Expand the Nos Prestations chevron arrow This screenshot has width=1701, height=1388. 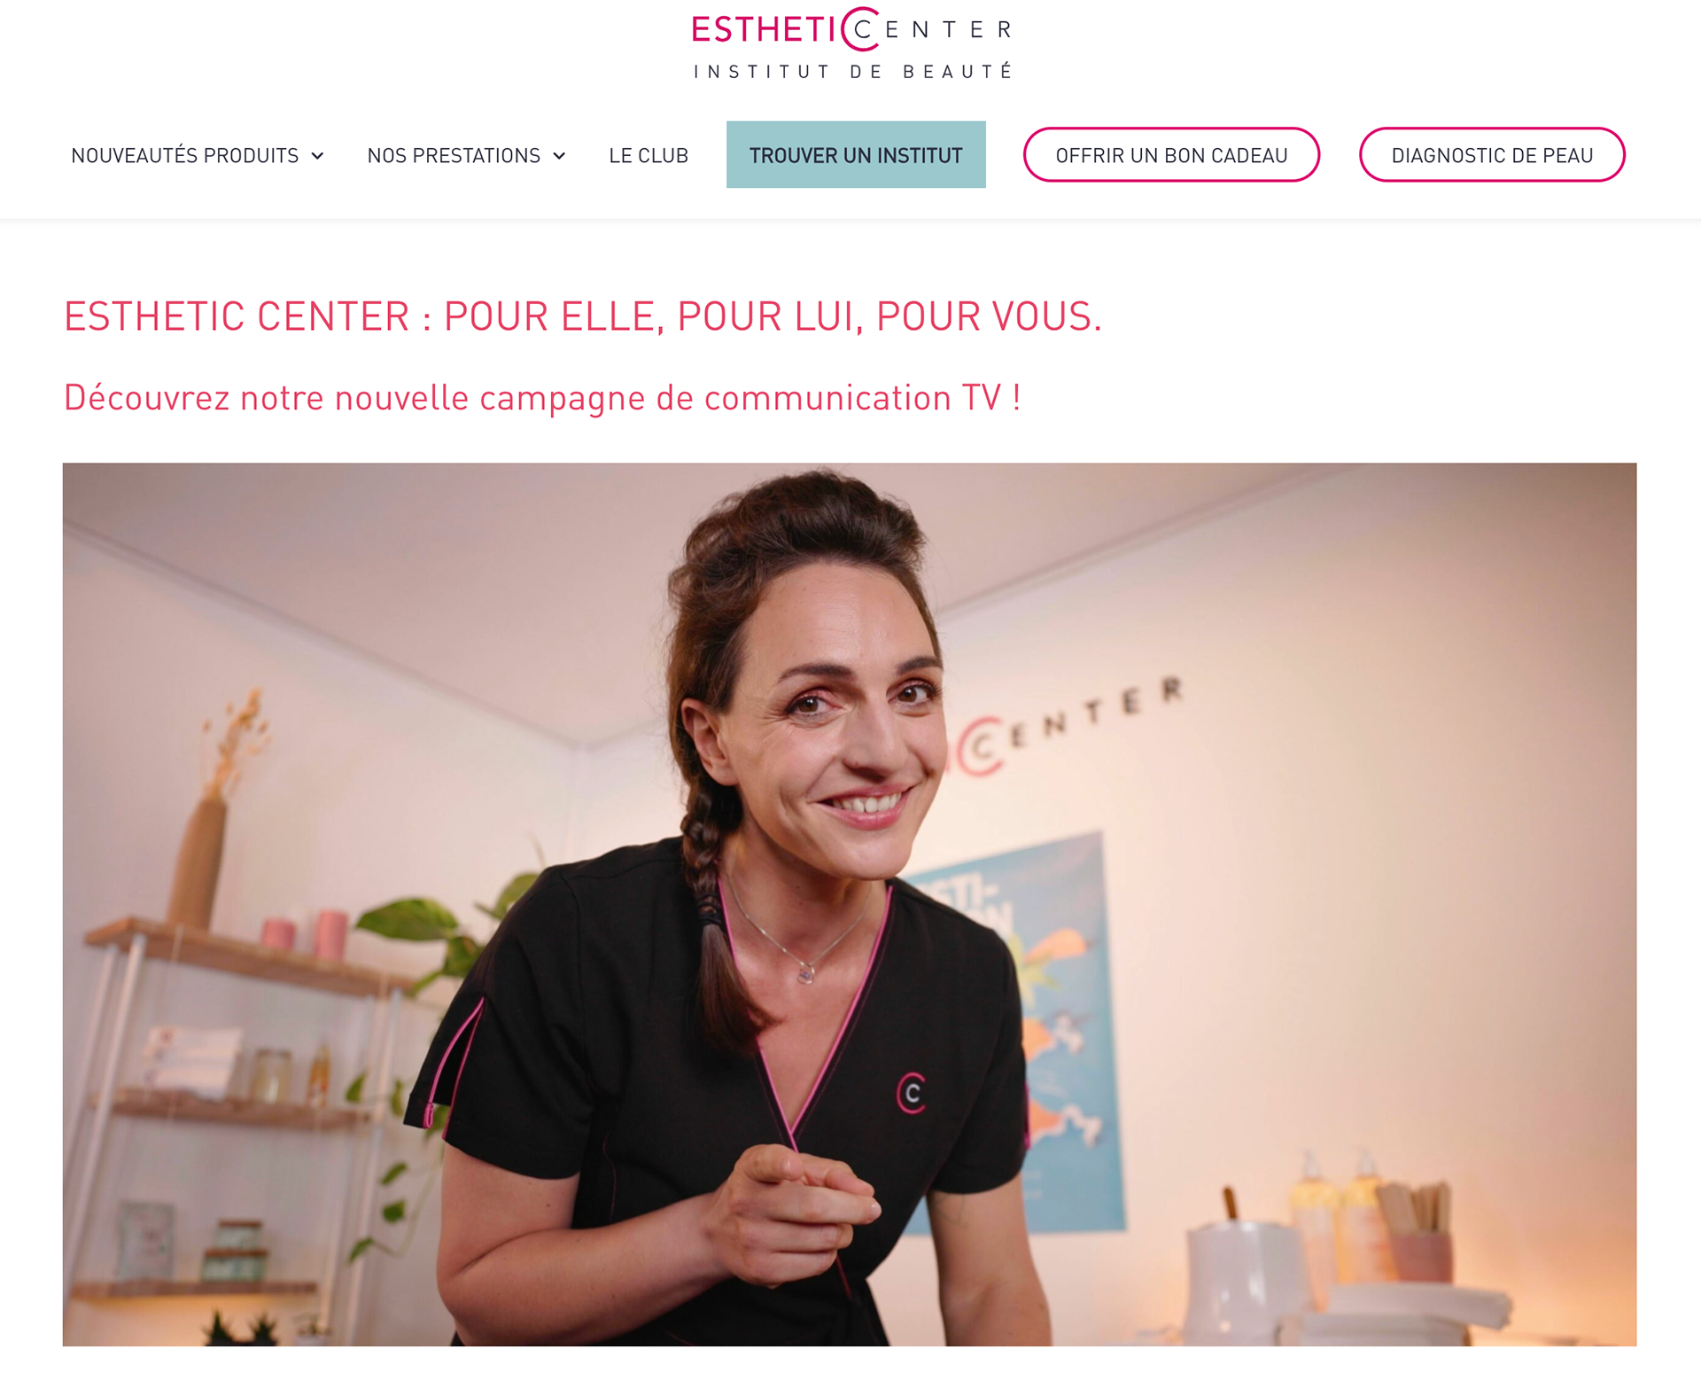(559, 156)
